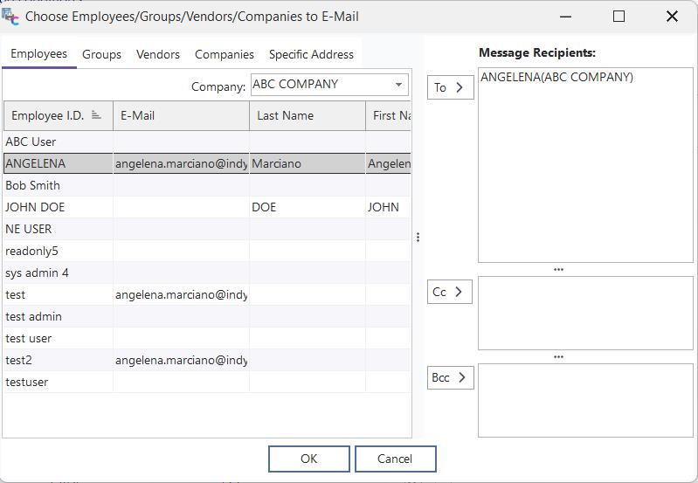The image size is (698, 483).
Task: Click the vertical splitter grip dots
Action: (x=418, y=238)
